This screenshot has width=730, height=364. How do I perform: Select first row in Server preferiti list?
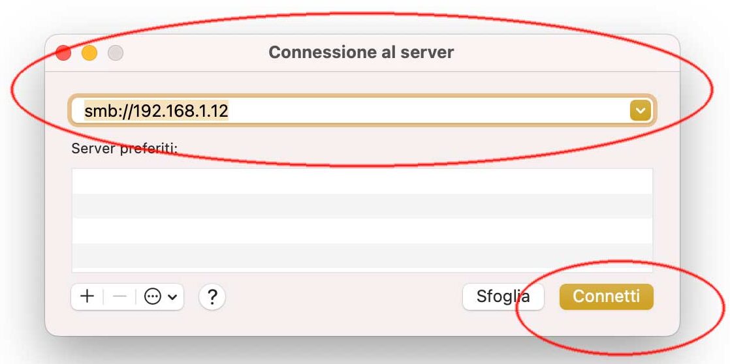(x=362, y=181)
